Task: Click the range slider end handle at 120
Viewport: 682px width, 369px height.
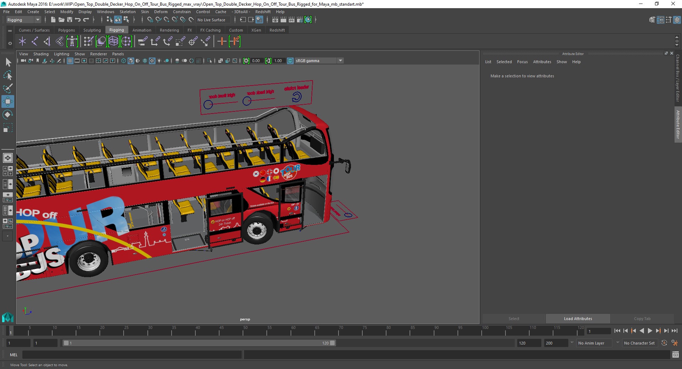Action: coord(332,343)
